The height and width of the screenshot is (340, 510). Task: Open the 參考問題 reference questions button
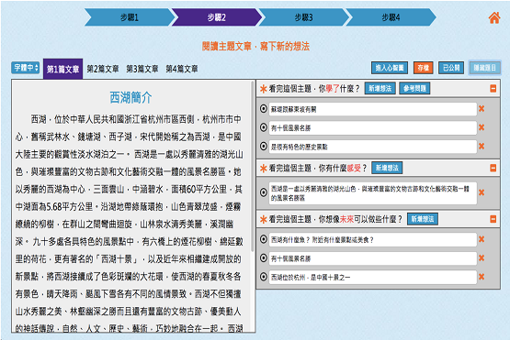click(x=414, y=88)
